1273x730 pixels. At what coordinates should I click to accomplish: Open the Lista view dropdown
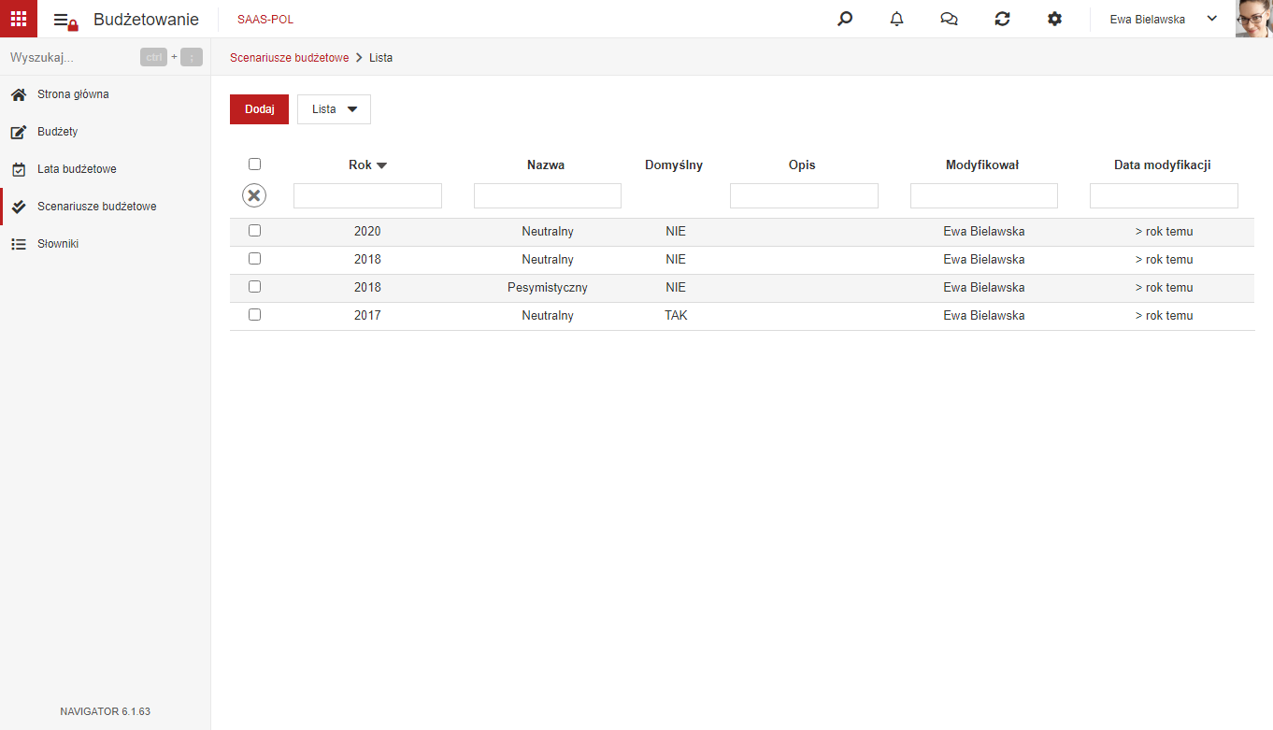(x=334, y=109)
